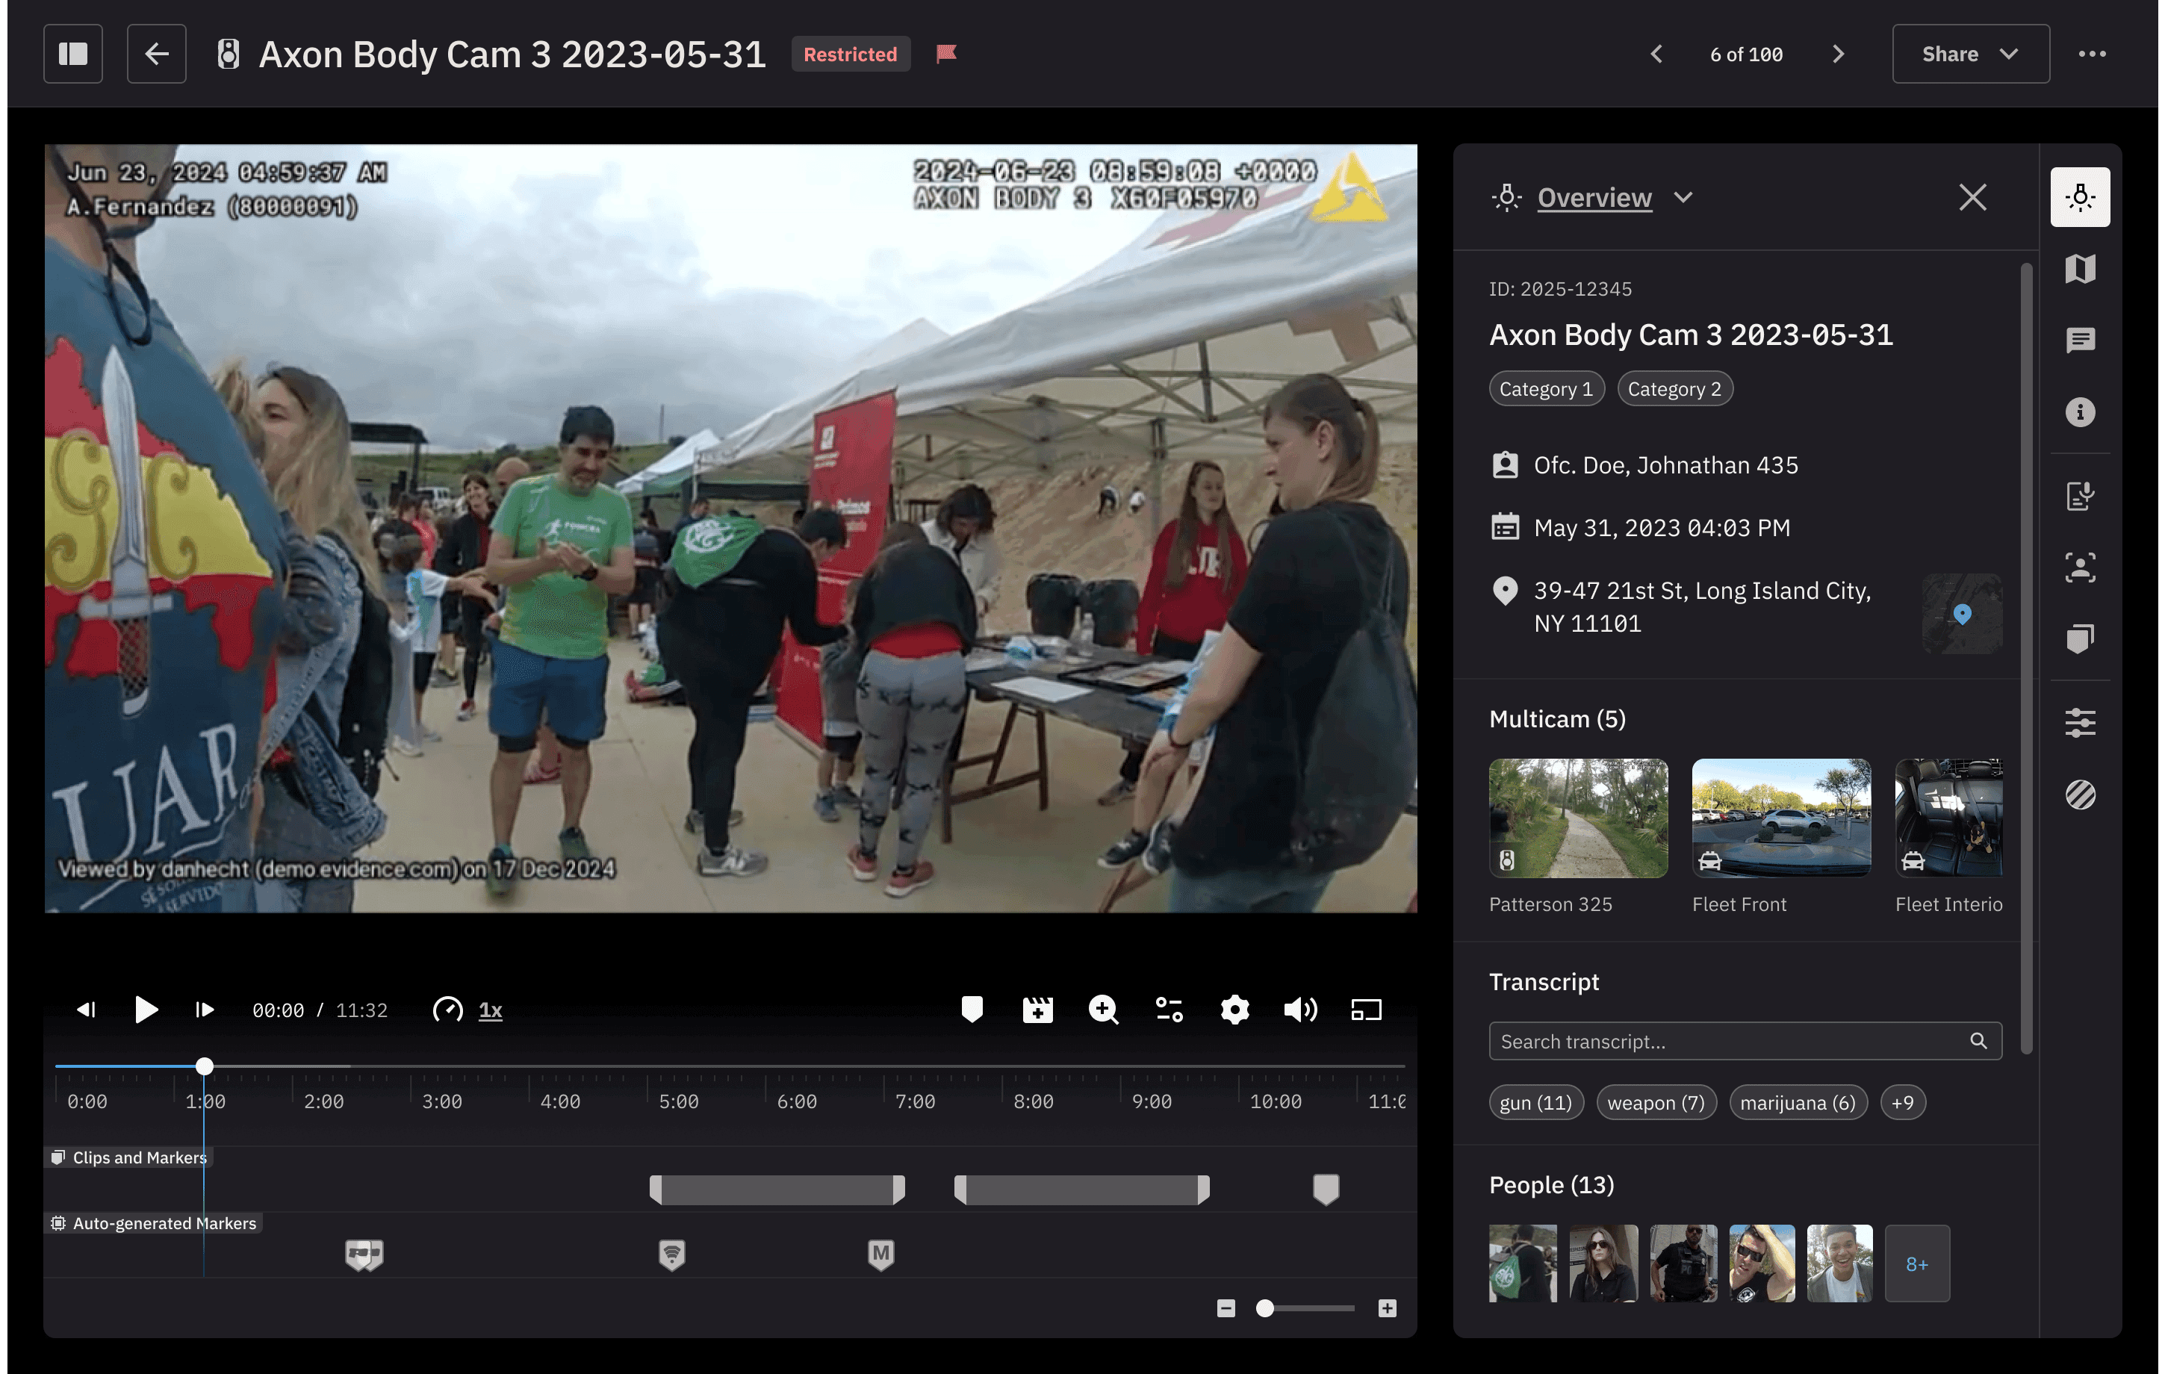Click the create clip icon
This screenshot has height=1374, width=2165.
click(x=1037, y=1009)
